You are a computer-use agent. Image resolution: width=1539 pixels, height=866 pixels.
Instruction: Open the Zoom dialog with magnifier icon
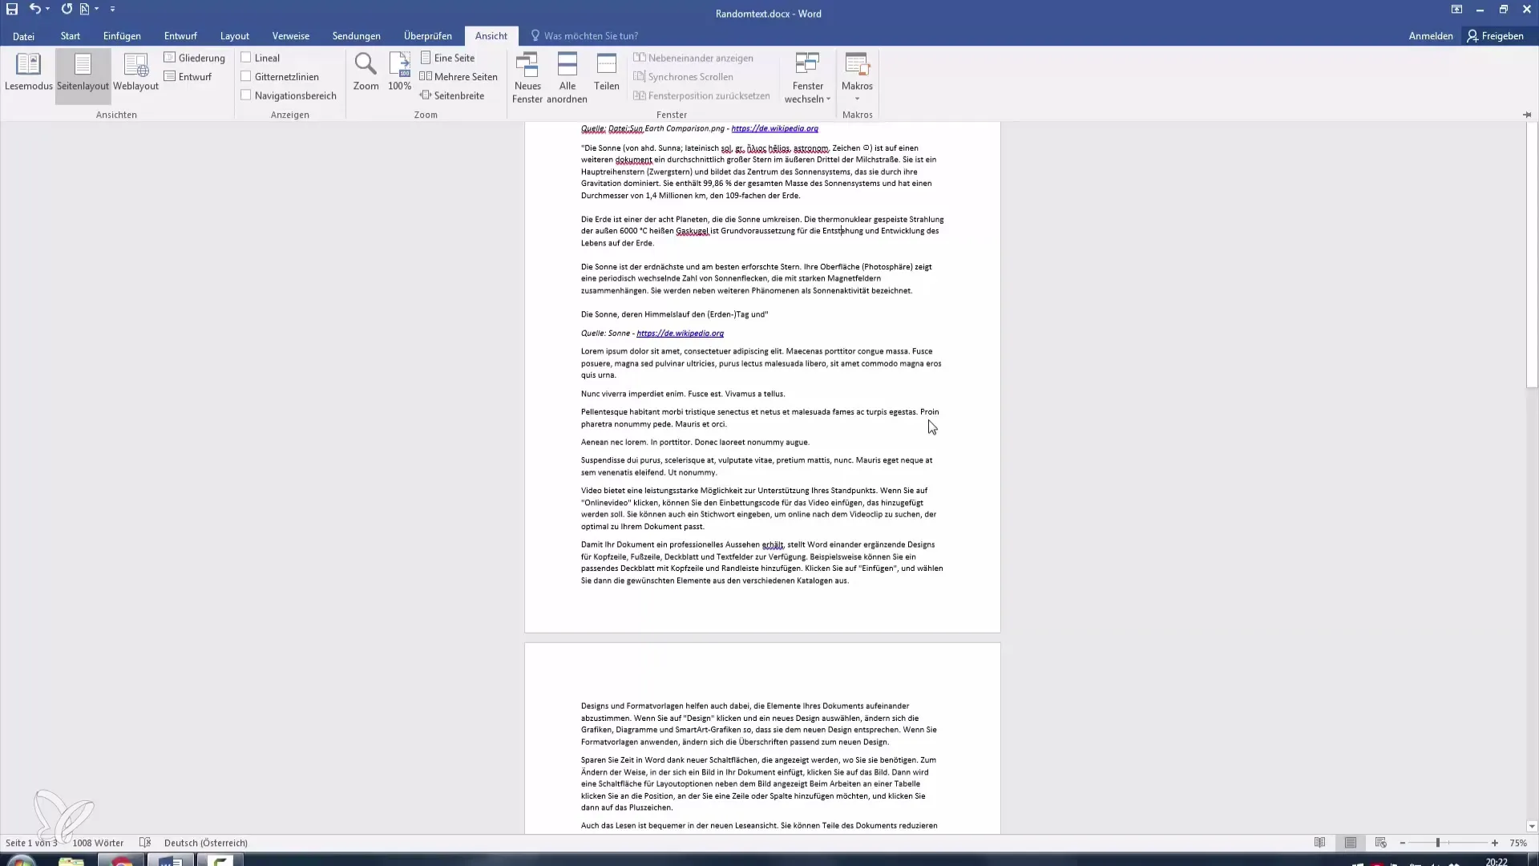(x=366, y=72)
